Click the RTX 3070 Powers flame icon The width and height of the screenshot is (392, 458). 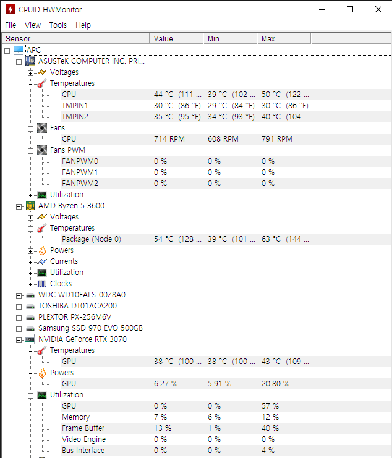tap(43, 373)
